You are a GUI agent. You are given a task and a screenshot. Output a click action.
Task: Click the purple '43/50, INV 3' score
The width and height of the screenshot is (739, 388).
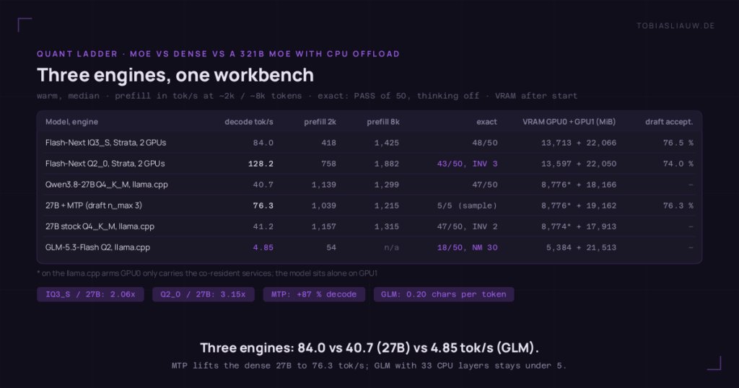coord(468,164)
